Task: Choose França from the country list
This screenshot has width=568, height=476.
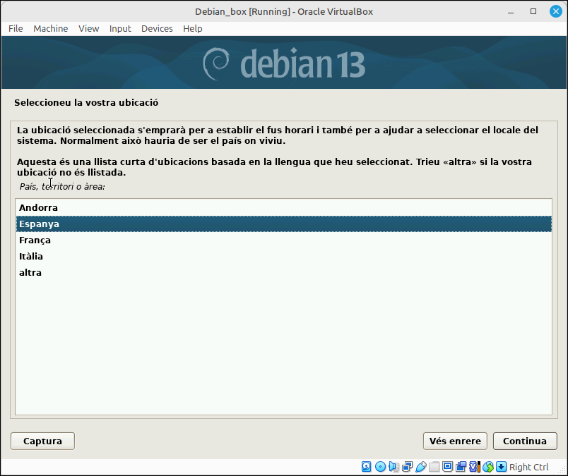Action: pyautogui.click(x=283, y=240)
